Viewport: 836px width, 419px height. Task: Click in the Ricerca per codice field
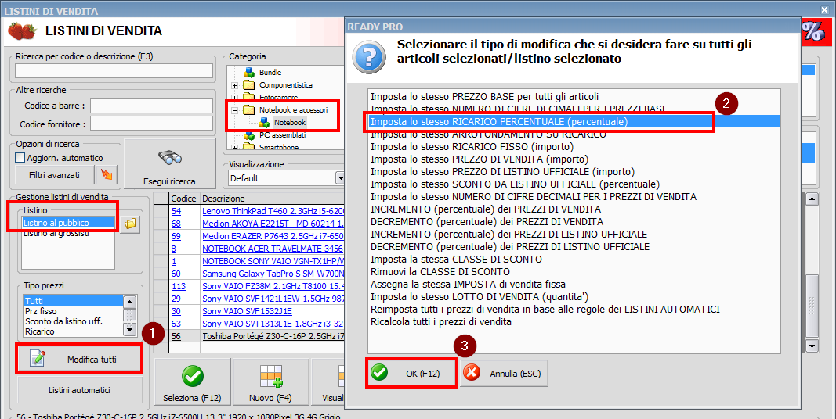pos(114,70)
